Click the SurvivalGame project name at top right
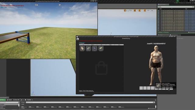Screen dimensions: 195x110 click(184, 1)
